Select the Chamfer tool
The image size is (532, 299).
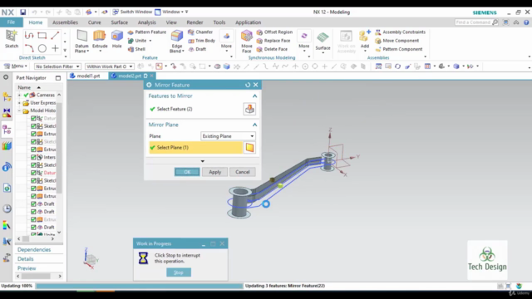click(200, 32)
